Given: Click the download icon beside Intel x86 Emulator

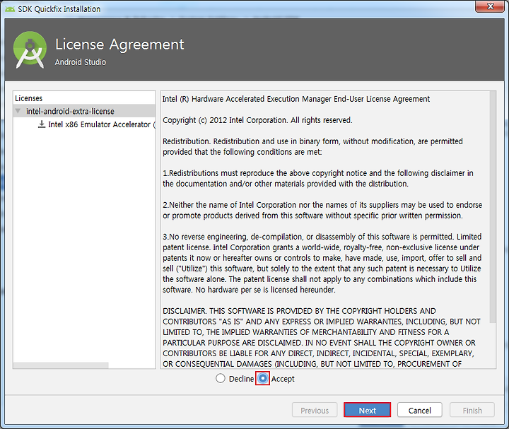Looking at the screenshot, I should (42, 124).
